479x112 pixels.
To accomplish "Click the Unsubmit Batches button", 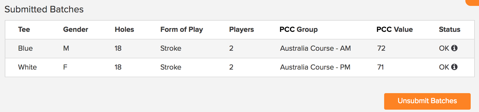I will pos(427,101).
